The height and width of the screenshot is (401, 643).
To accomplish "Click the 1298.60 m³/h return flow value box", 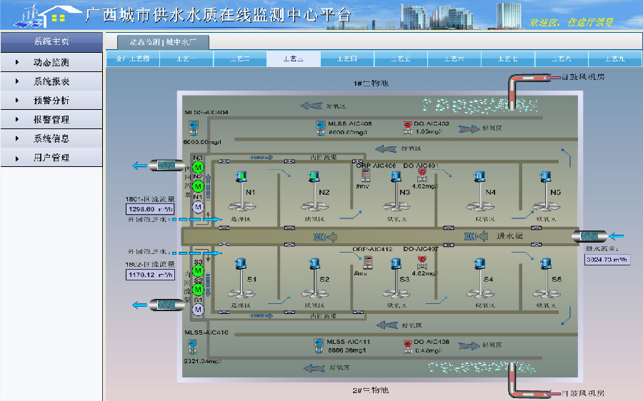I will tap(151, 210).
